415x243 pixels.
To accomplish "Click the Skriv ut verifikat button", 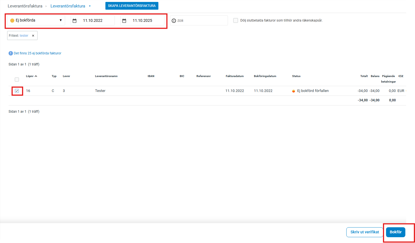I will point(365,232).
